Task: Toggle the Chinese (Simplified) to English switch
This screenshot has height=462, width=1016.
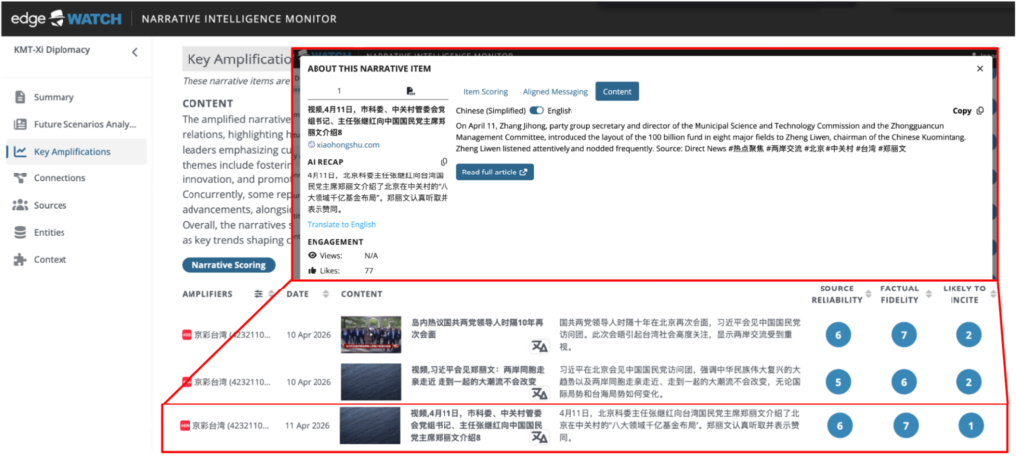Action: (537, 111)
